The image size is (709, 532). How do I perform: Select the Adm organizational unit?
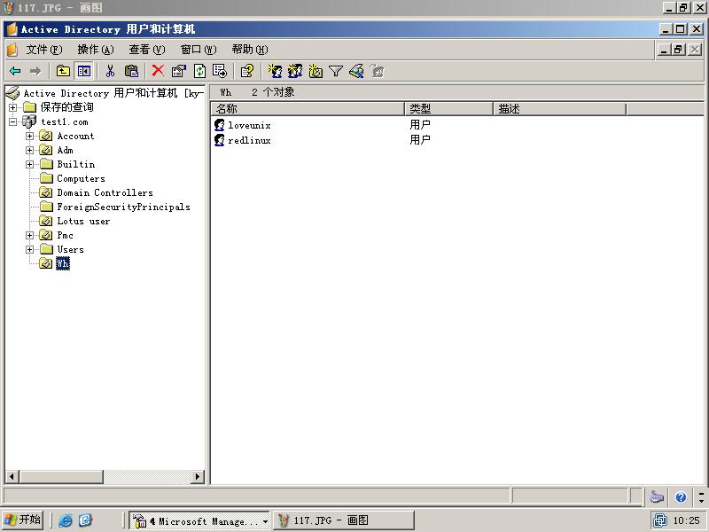pyautogui.click(x=65, y=150)
